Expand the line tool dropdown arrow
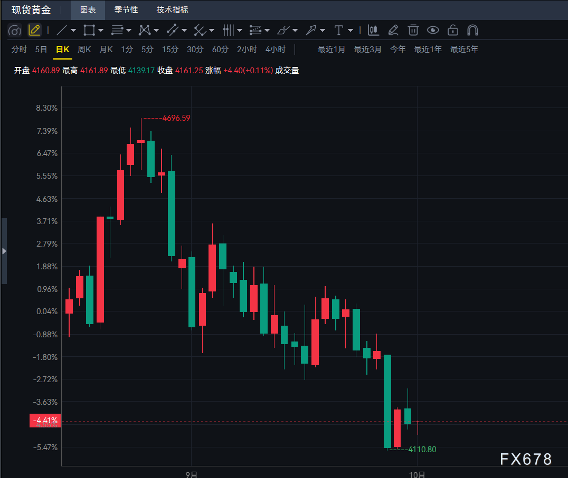 click(x=73, y=31)
